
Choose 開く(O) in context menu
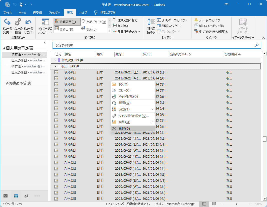tap(133, 84)
